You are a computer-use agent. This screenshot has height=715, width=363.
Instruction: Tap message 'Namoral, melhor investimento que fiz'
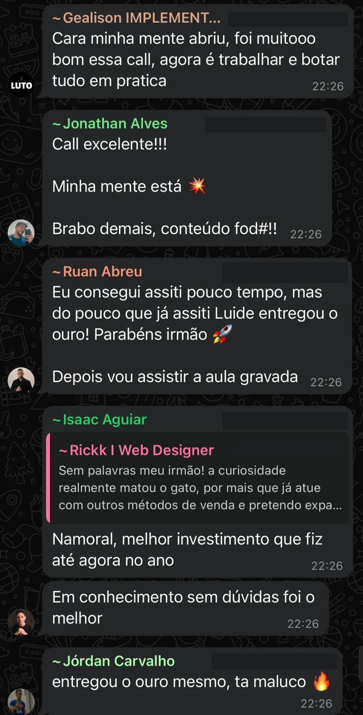tap(187, 539)
